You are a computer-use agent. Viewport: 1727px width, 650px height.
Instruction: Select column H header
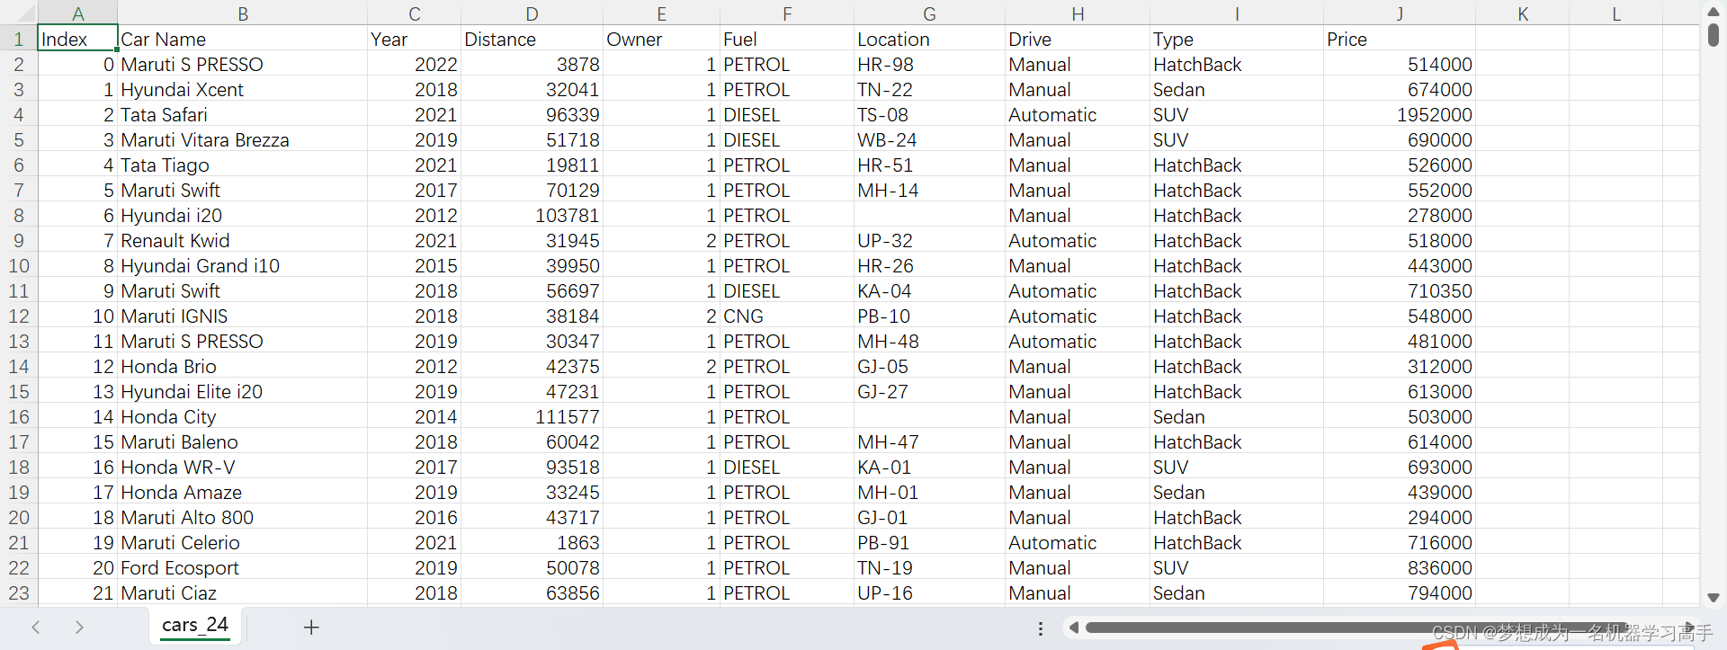(x=1078, y=13)
